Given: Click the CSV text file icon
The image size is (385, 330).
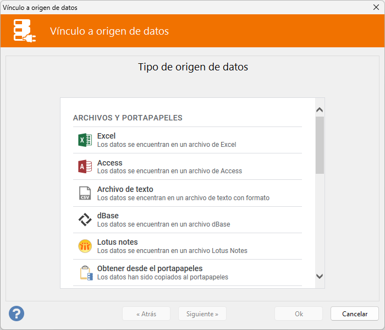Looking at the screenshot, I should click(x=85, y=193).
